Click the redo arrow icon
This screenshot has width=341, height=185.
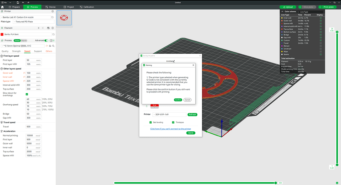28,2
